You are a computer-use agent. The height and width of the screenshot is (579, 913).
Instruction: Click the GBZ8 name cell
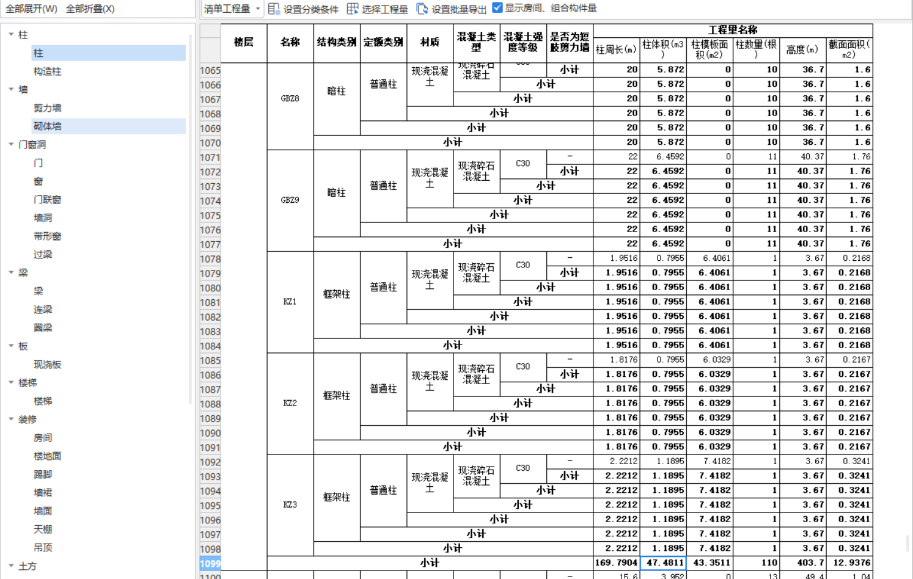(x=290, y=99)
